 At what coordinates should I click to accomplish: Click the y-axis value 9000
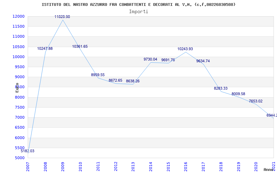click(x=19, y=77)
